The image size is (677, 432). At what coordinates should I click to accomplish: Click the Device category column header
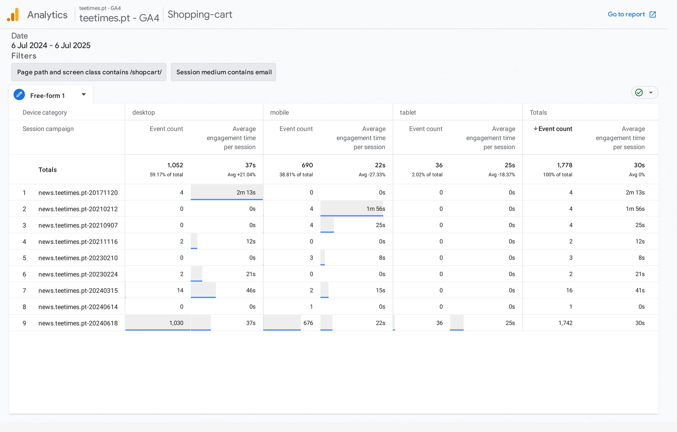tap(45, 112)
